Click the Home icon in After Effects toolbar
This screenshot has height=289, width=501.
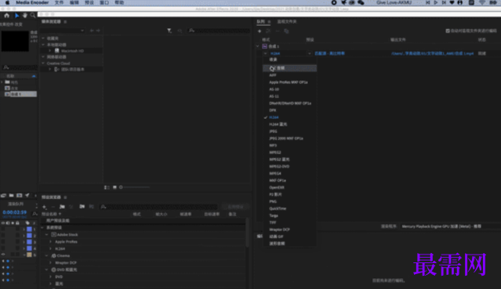pos(7,16)
